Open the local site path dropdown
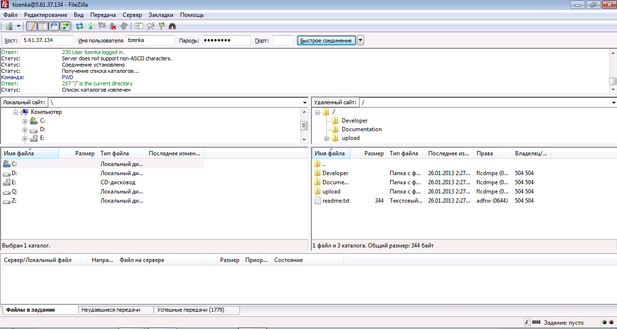The image size is (617, 329). [305, 103]
